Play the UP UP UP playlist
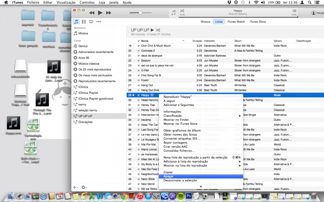The height and width of the screenshot is (202, 324). (152, 30)
